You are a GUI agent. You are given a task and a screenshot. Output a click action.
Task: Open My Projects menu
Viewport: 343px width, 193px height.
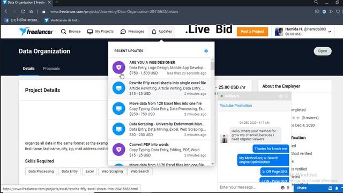click(x=100, y=32)
